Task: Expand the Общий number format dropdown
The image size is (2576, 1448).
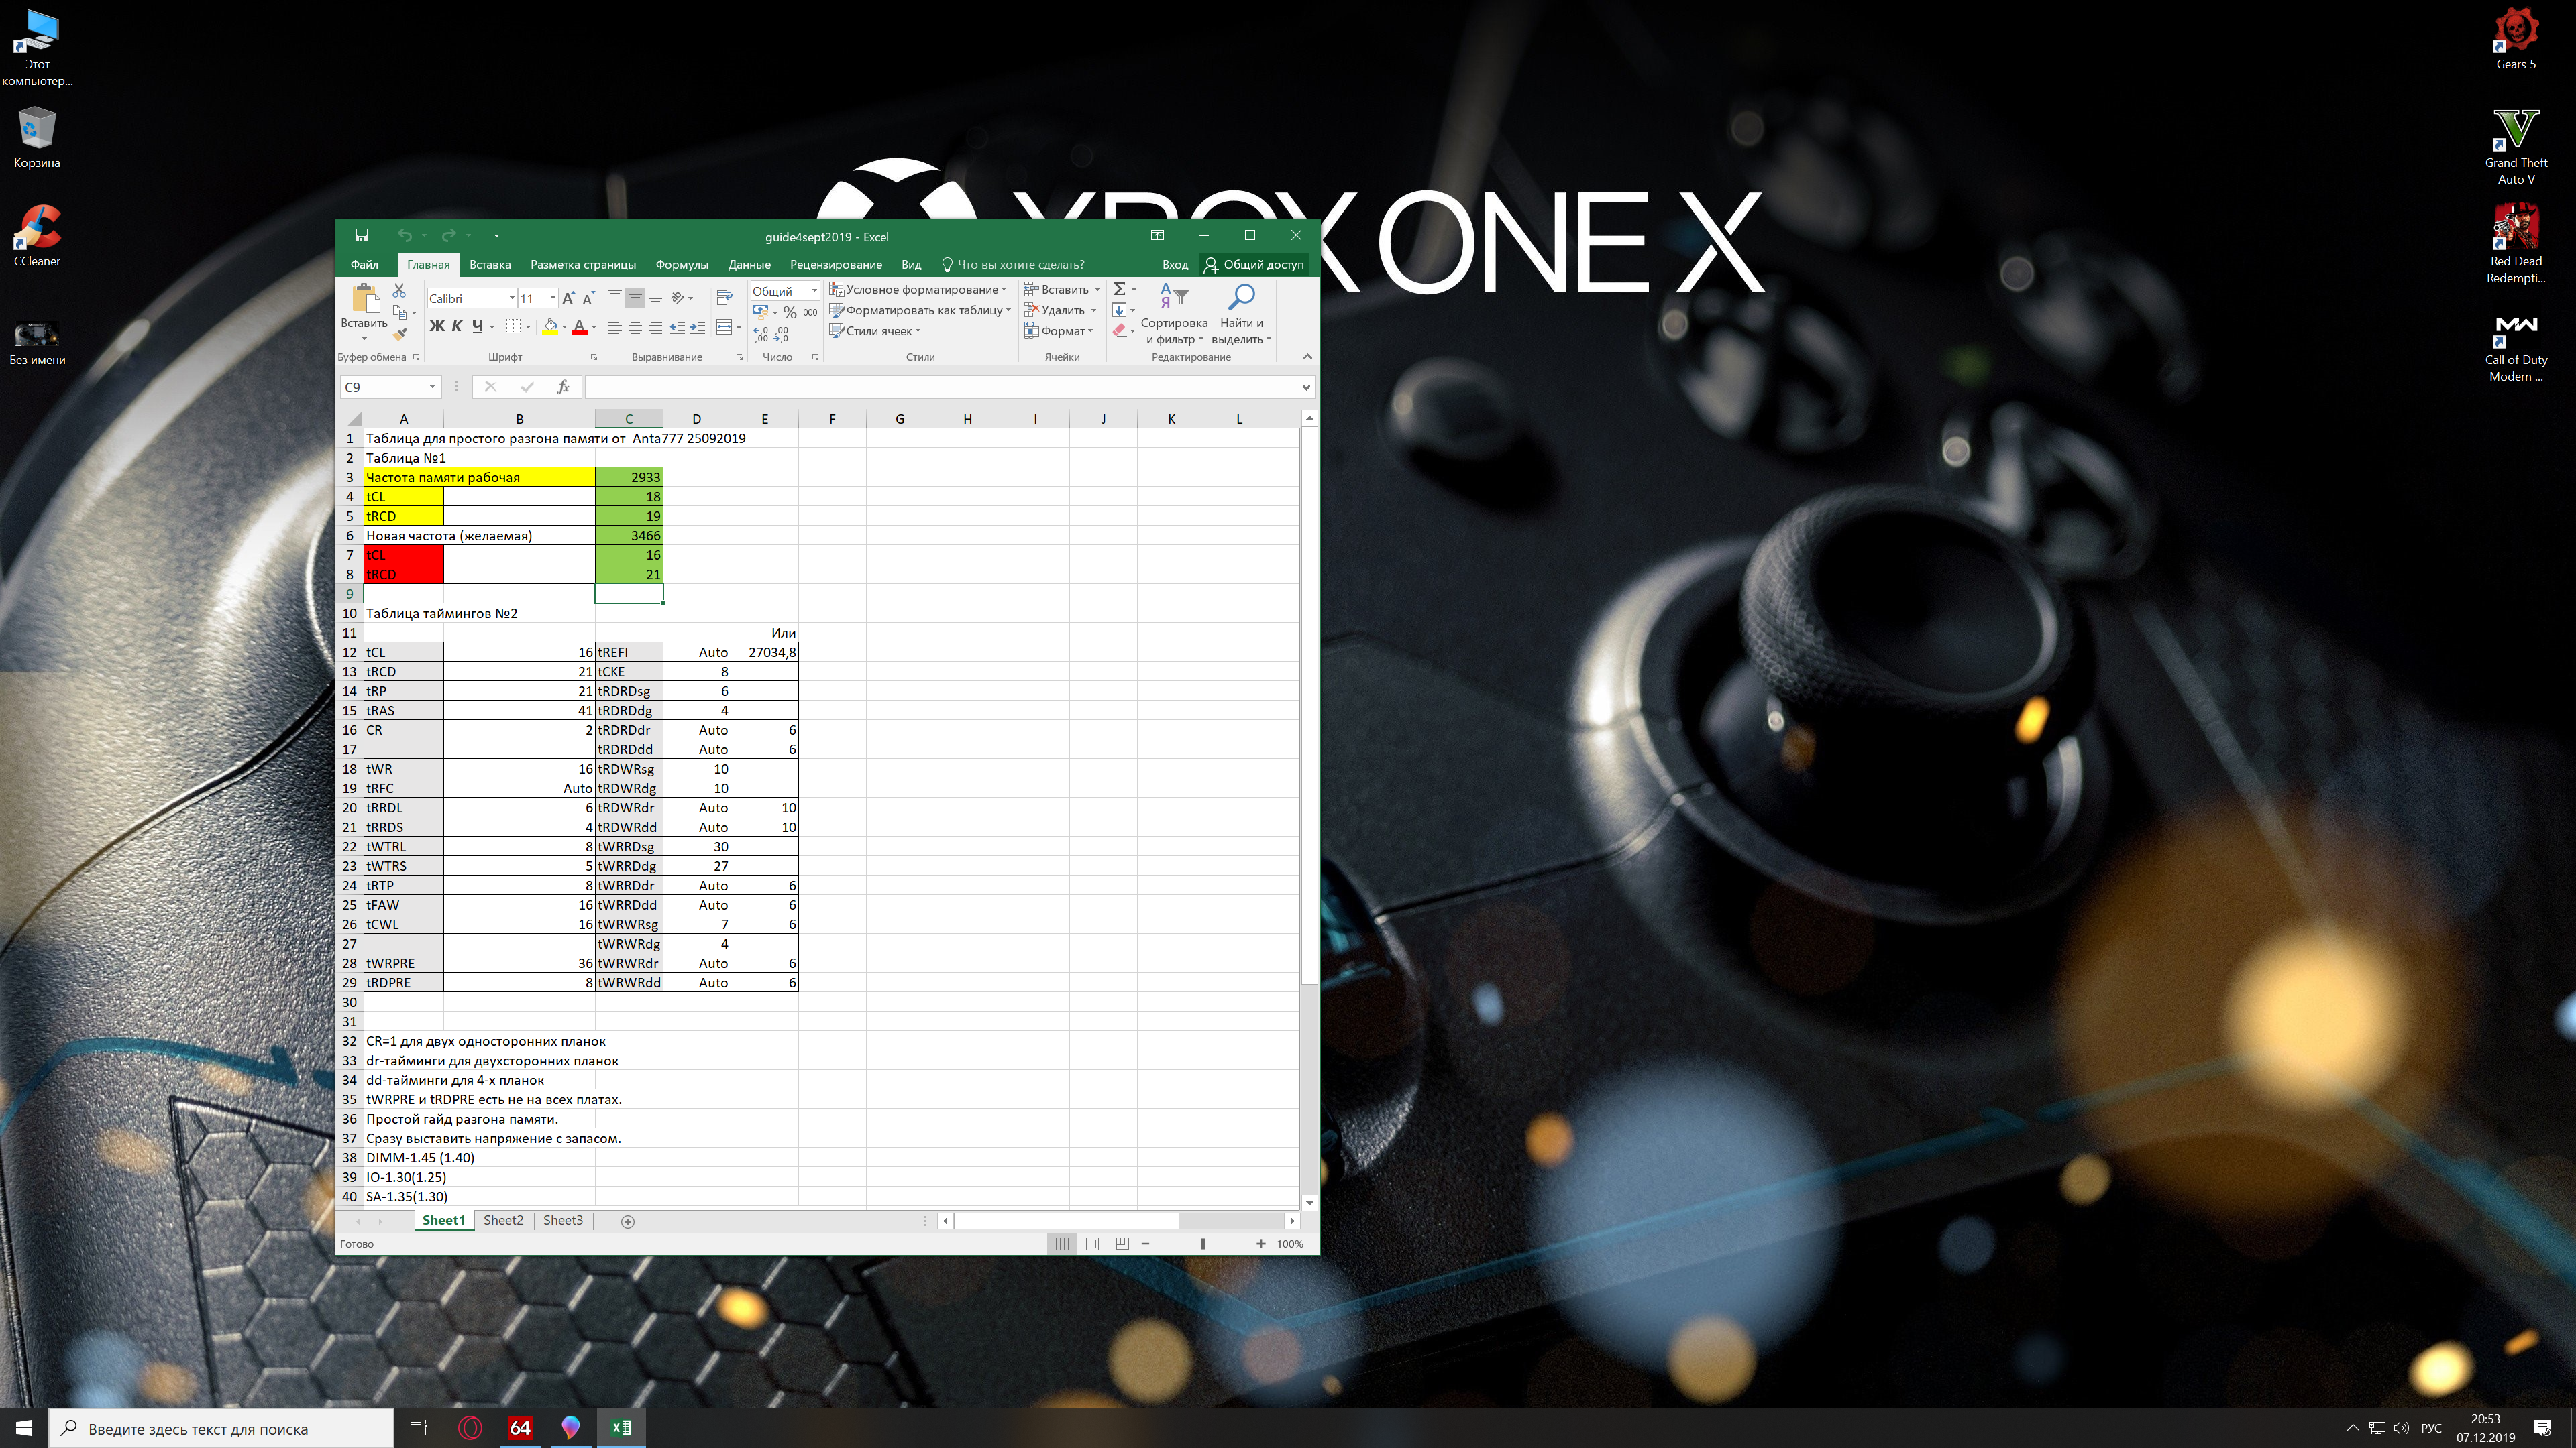Action: tap(814, 291)
